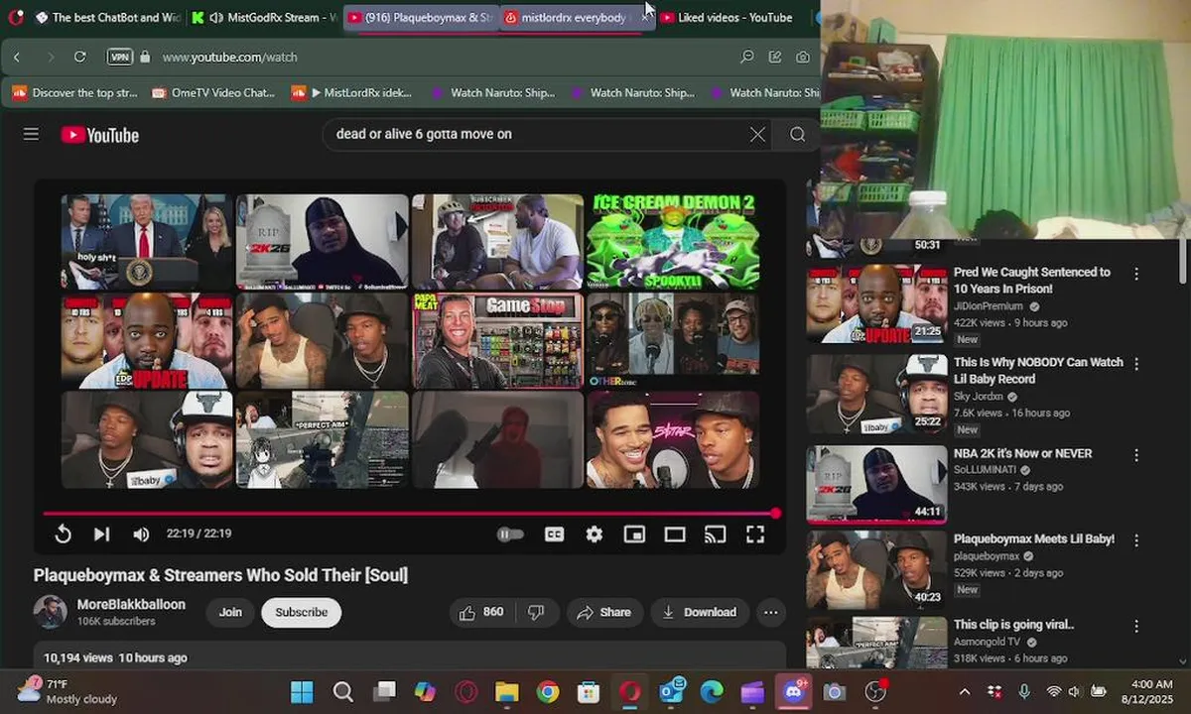The image size is (1191, 714).
Task: Open more actions beside Download
Action: pos(770,612)
